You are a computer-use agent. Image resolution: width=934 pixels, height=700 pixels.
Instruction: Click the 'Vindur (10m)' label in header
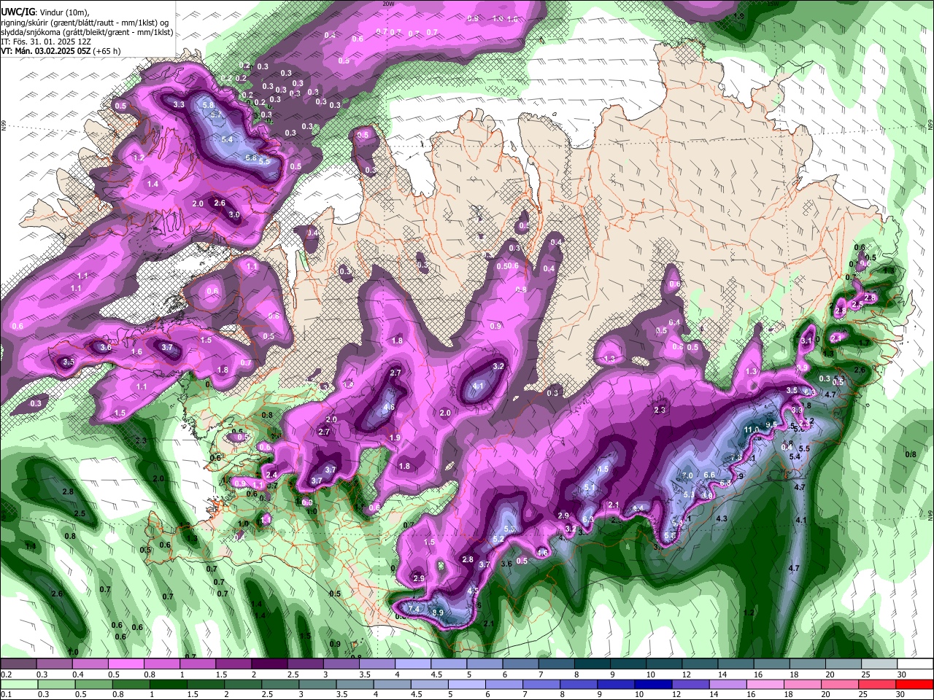coord(63,12)
